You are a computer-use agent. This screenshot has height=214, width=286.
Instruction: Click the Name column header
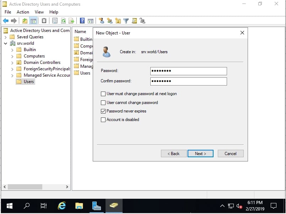pyautogui.click(x=80, y=32)
